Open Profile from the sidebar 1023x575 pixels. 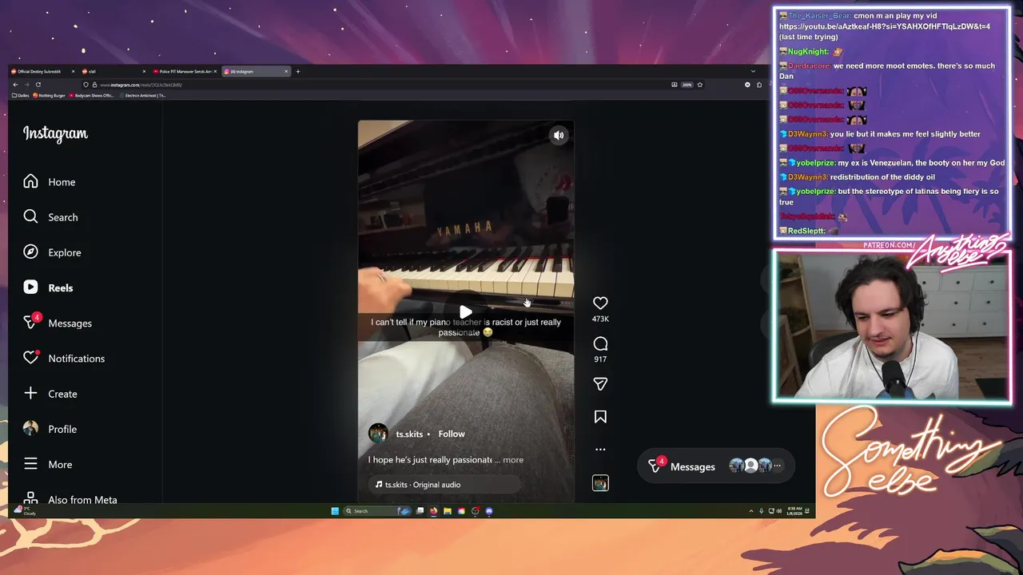click(50, 429)
